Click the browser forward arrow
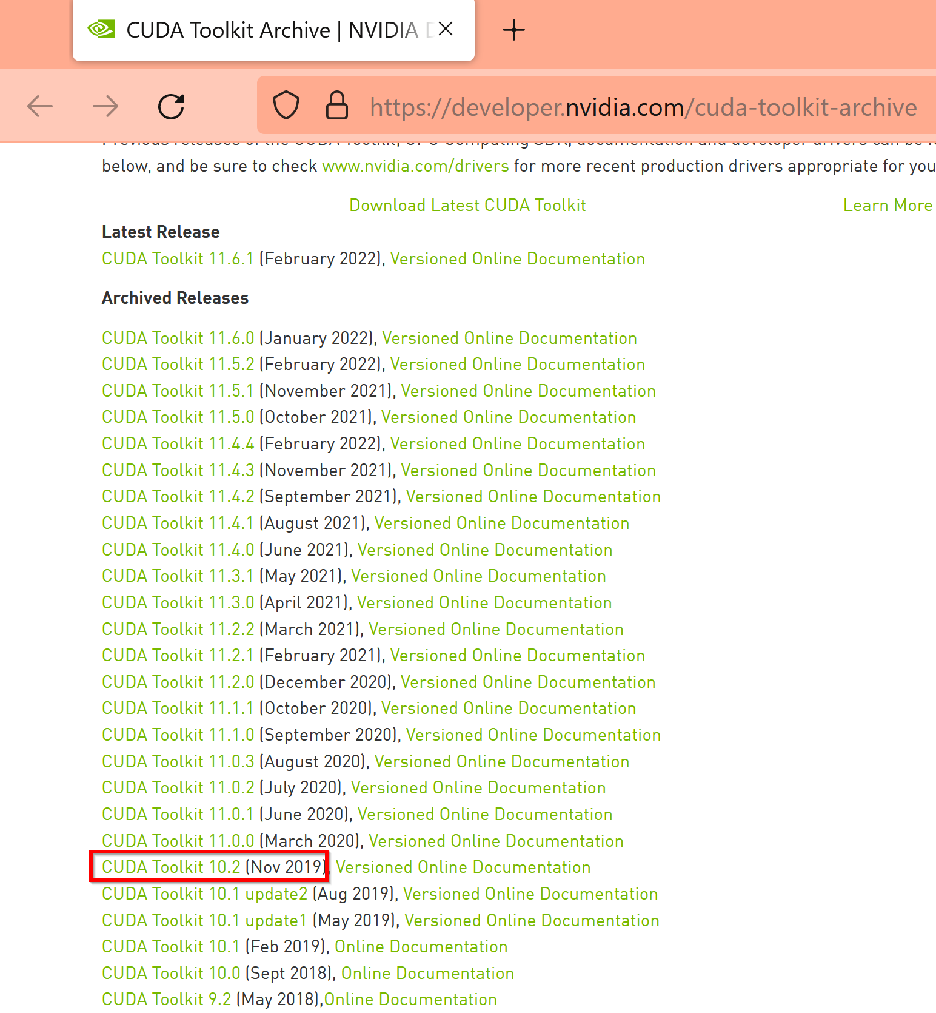The image size is (936, 1013). pos(105,107)
